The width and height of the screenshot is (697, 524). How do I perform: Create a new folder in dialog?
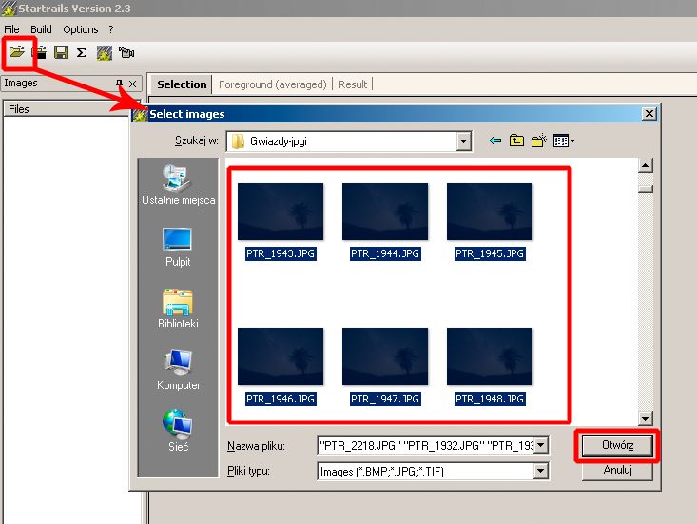click(x=538, y=141)
